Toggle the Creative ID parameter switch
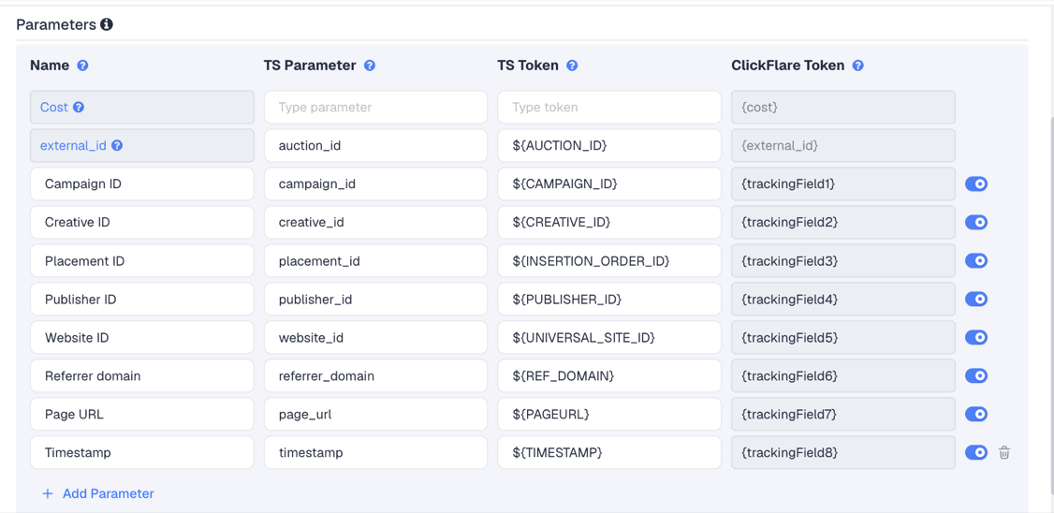The image size is (1054, 513). (976, 223)
